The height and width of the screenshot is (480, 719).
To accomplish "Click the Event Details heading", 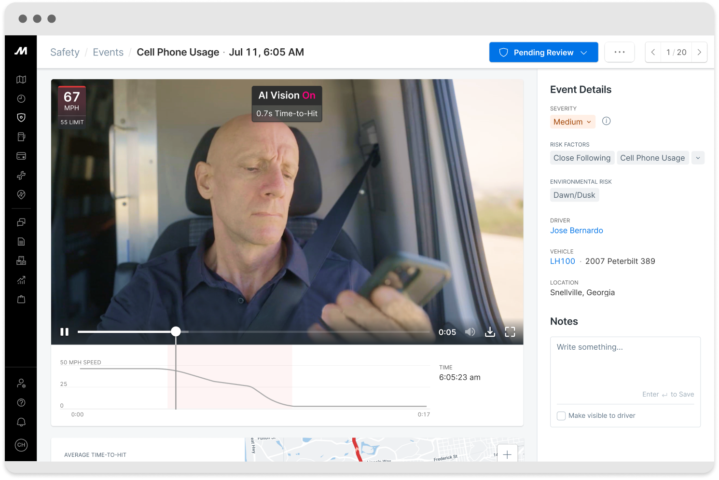I will pos(581,89).
